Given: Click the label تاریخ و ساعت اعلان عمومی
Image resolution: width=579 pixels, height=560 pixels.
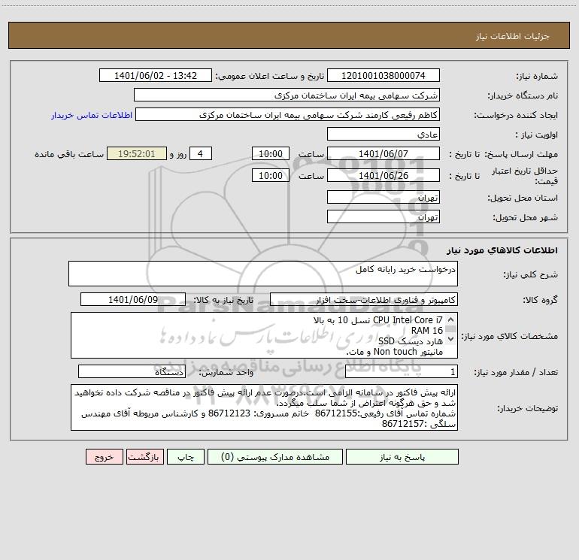Looking at the screenshot, I should (270, 76).
